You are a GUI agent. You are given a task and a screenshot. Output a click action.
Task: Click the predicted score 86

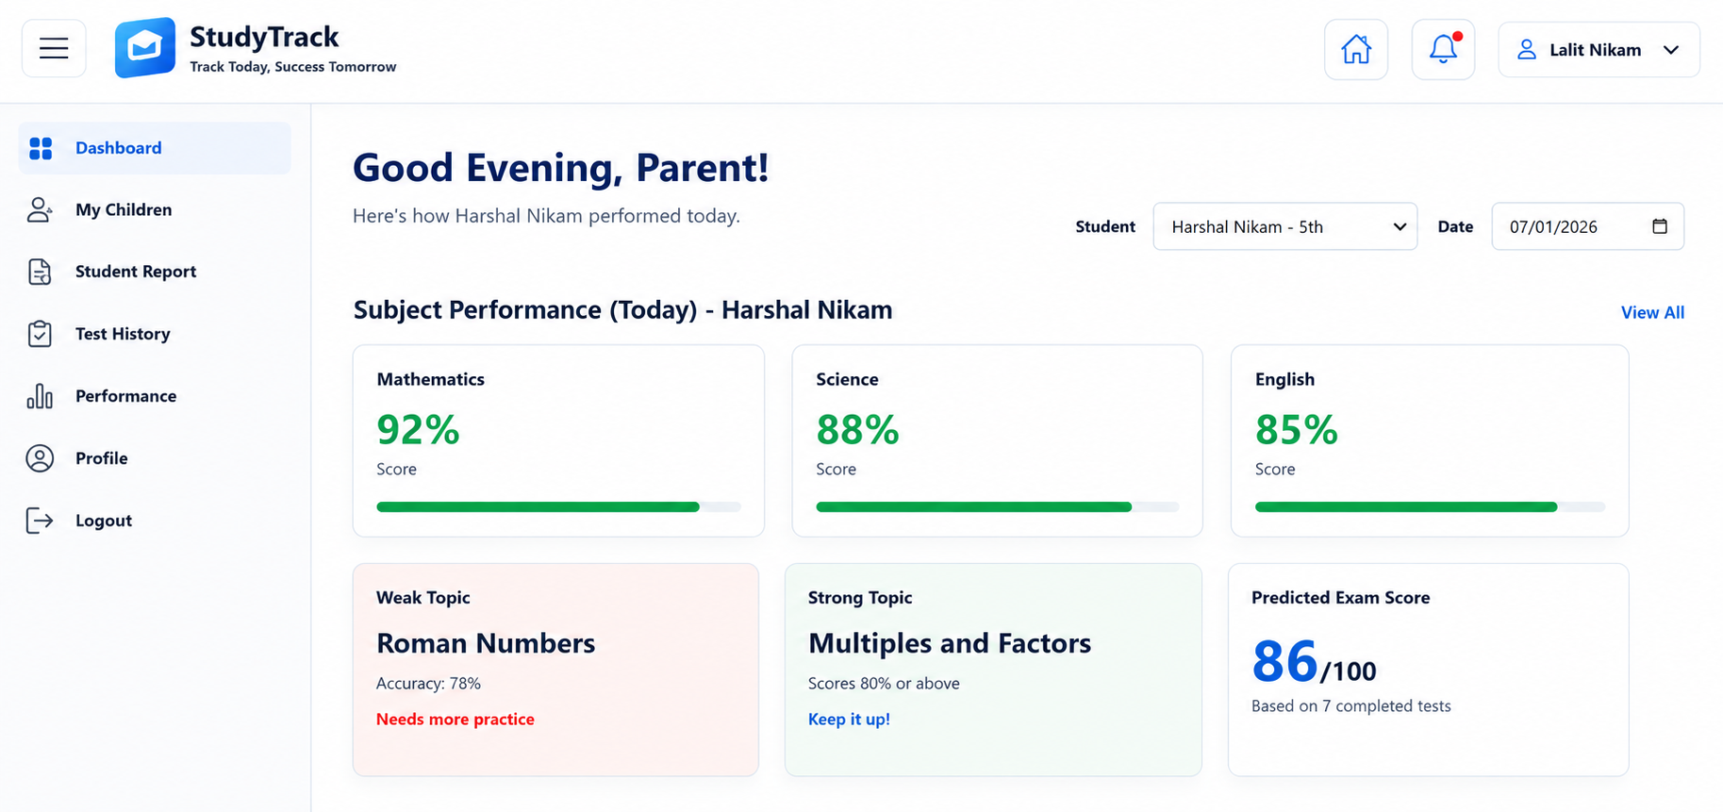coord(1284,661)
